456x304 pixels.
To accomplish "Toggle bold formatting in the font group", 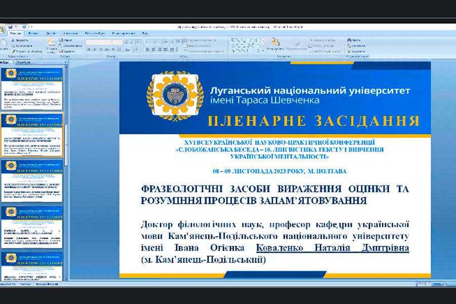I will tap(89, 50).
